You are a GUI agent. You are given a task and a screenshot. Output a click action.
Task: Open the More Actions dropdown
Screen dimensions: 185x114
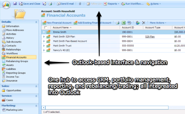(x=158, y=23)
